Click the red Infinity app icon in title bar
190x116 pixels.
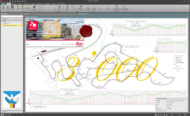[x=1, y=1]
